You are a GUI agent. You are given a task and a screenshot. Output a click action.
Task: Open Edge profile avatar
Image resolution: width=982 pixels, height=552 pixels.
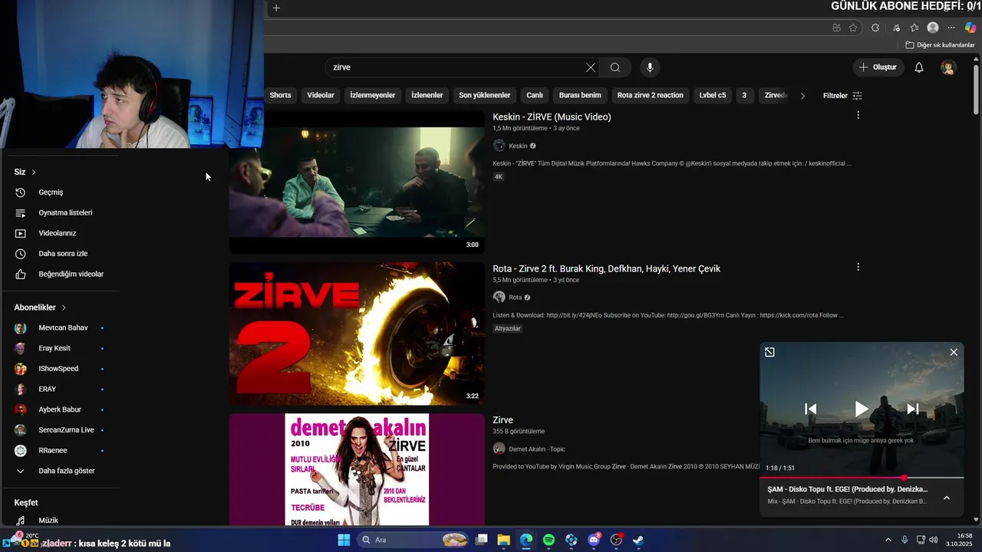pyautogui.click(x=933, y=28)
